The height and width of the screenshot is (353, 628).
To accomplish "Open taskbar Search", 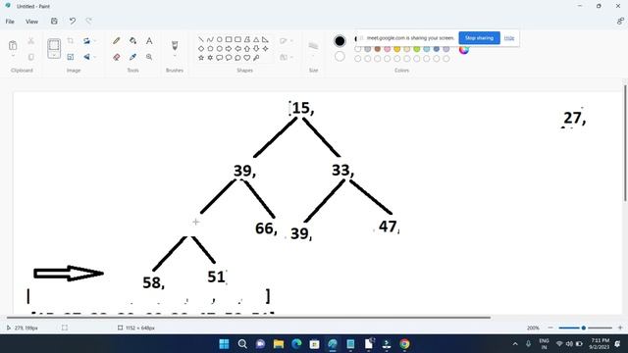I will (x=242, y=344).
